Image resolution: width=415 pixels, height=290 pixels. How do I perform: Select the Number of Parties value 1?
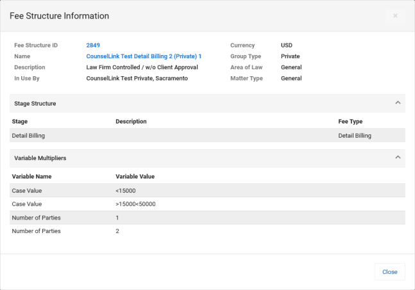pos(117,218)
